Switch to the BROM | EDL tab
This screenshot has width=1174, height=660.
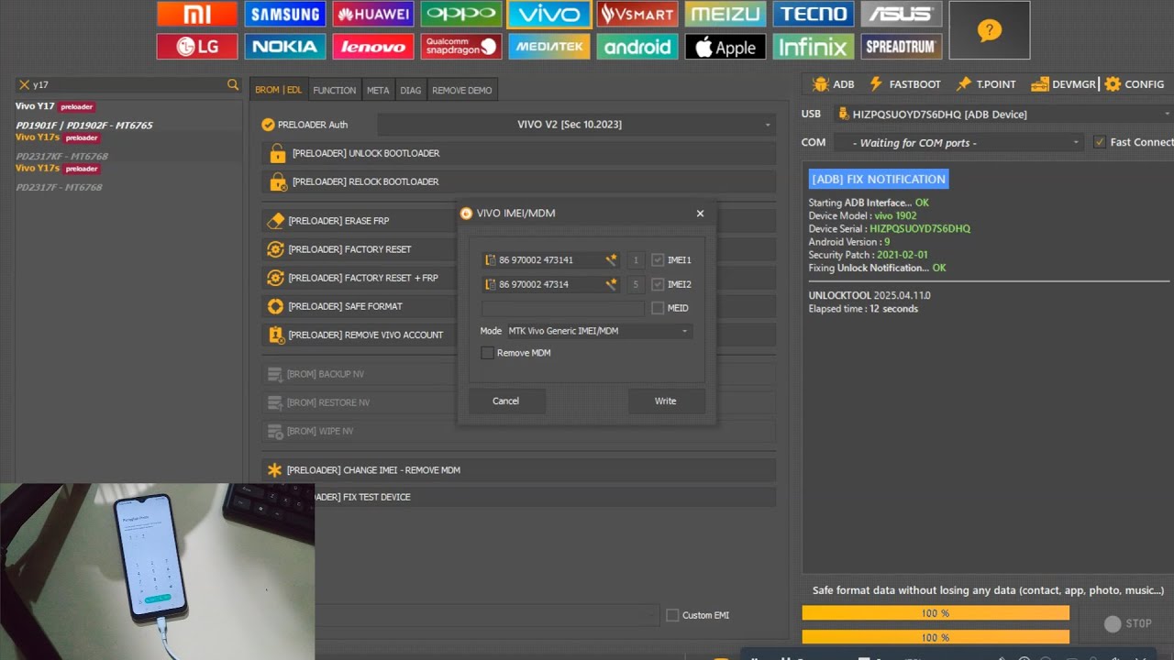(279, 90)
